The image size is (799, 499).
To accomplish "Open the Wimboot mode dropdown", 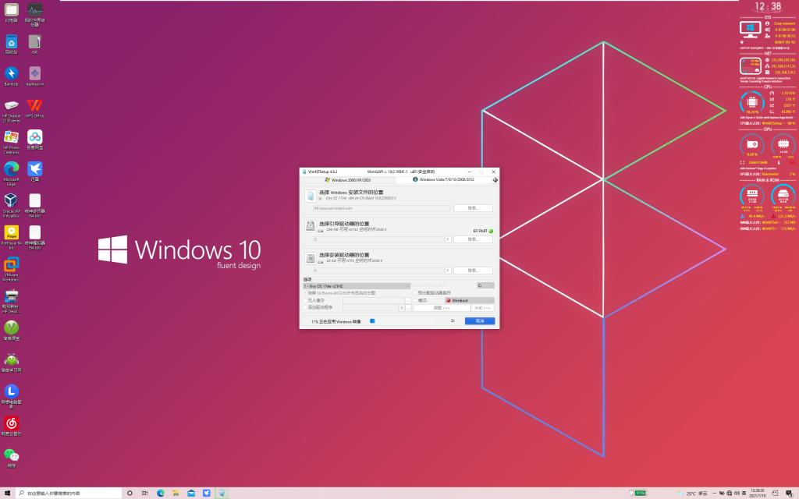I will (469, 300).
